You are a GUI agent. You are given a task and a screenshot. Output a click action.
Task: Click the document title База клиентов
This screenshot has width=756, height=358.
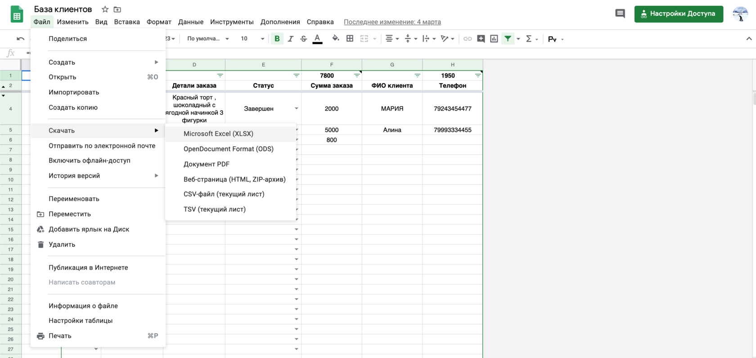tap(63, 9)
